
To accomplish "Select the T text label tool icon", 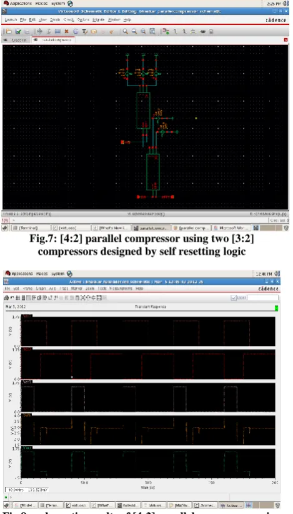I will pyautogui.click(x=84, y=31).
